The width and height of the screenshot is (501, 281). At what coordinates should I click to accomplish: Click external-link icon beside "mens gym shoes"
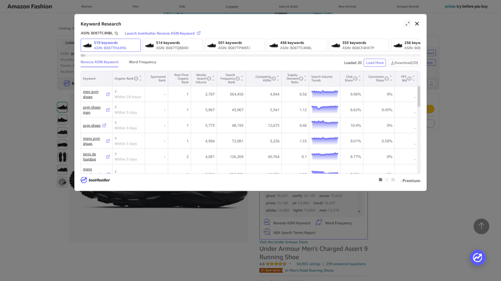click(108, 141)
